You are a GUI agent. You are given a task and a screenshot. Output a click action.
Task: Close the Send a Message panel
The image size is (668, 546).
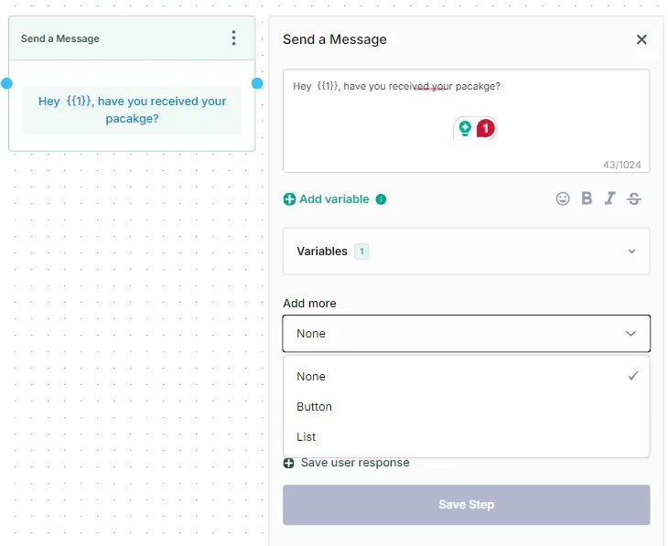coord(641,39)
